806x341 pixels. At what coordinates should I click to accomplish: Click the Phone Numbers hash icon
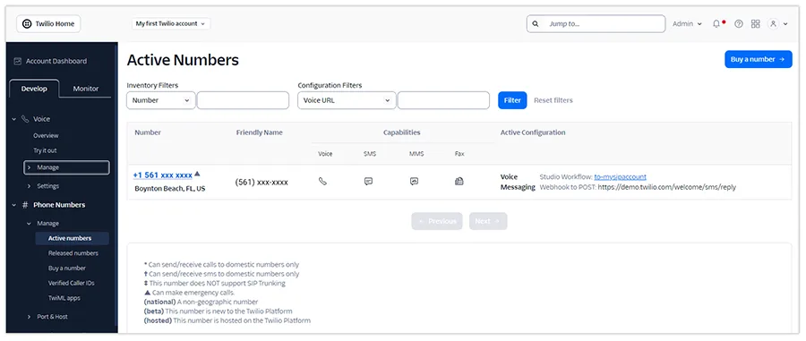pyautogui.click(x=25, y=205)
